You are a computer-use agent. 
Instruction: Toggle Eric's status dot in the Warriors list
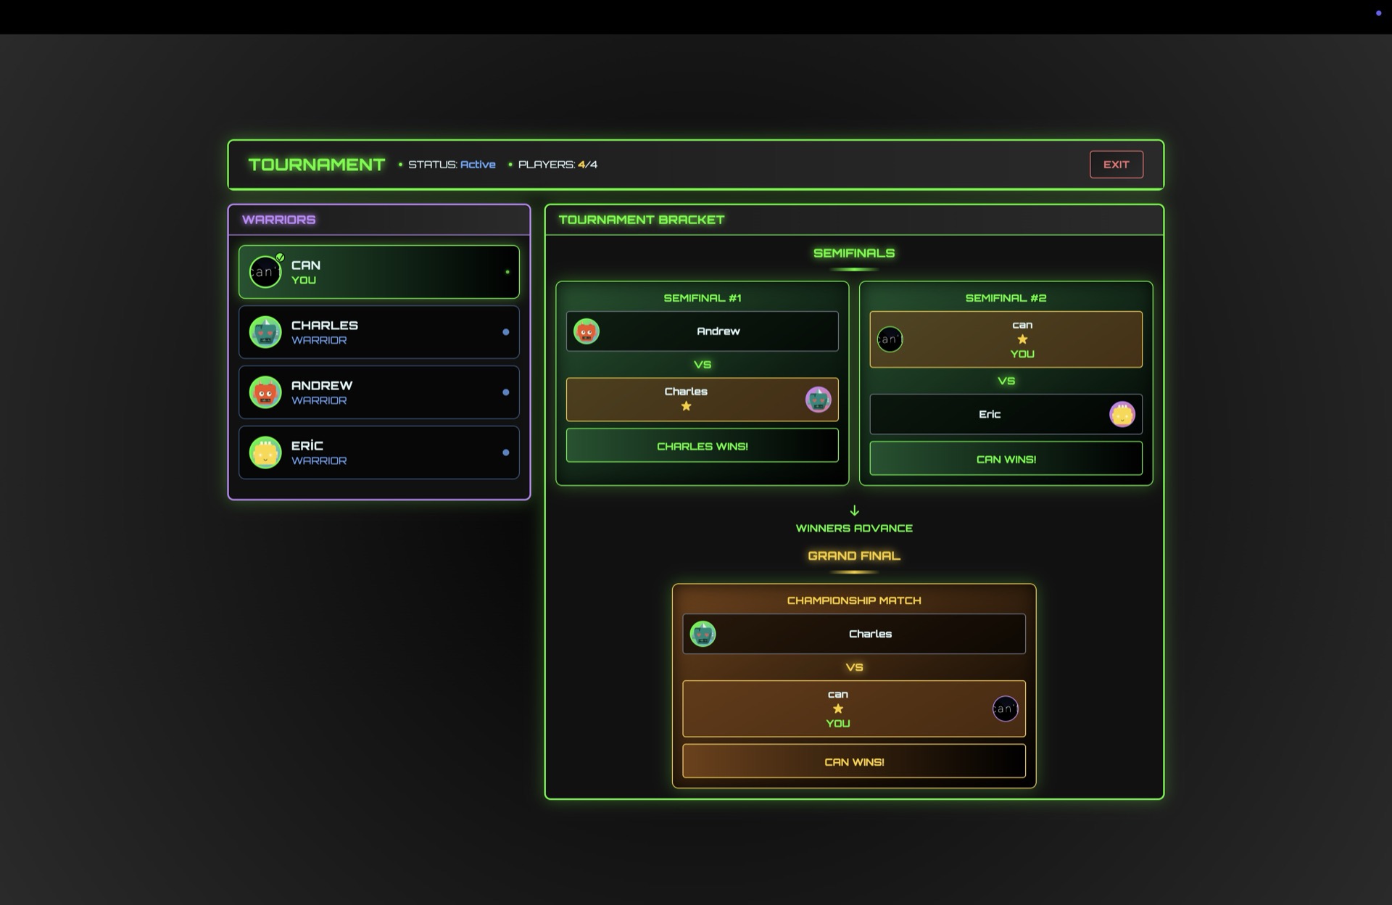click(x=506, y=452)
